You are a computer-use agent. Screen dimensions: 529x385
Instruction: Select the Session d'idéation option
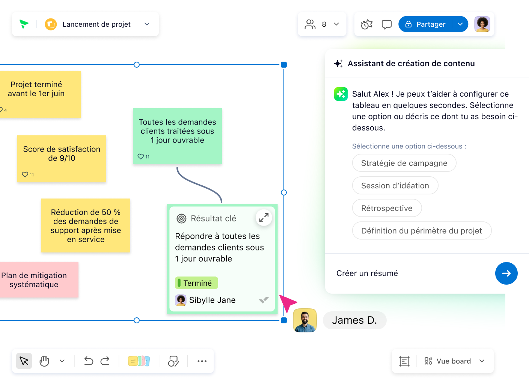pos(395,186)
